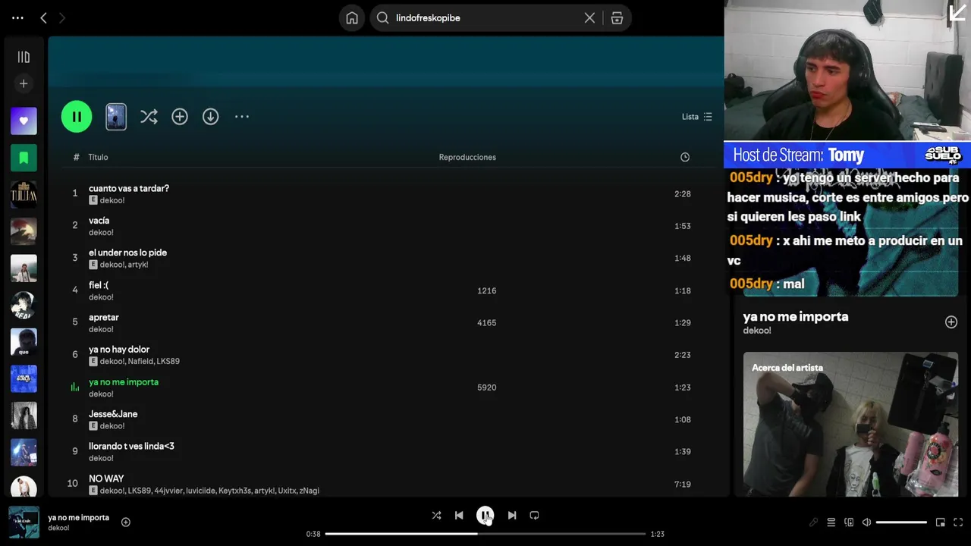Enter full screen mode icon
This screenshot has height=546, width=971.
click(958, 522)
